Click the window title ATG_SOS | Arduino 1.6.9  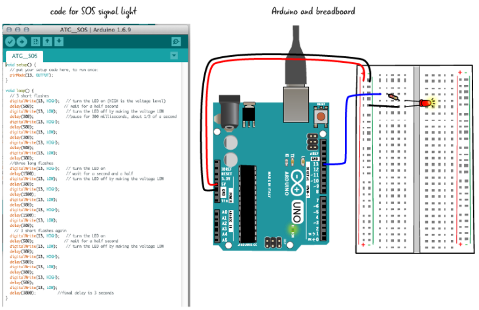pyautogui.click(x=96, y=29)
